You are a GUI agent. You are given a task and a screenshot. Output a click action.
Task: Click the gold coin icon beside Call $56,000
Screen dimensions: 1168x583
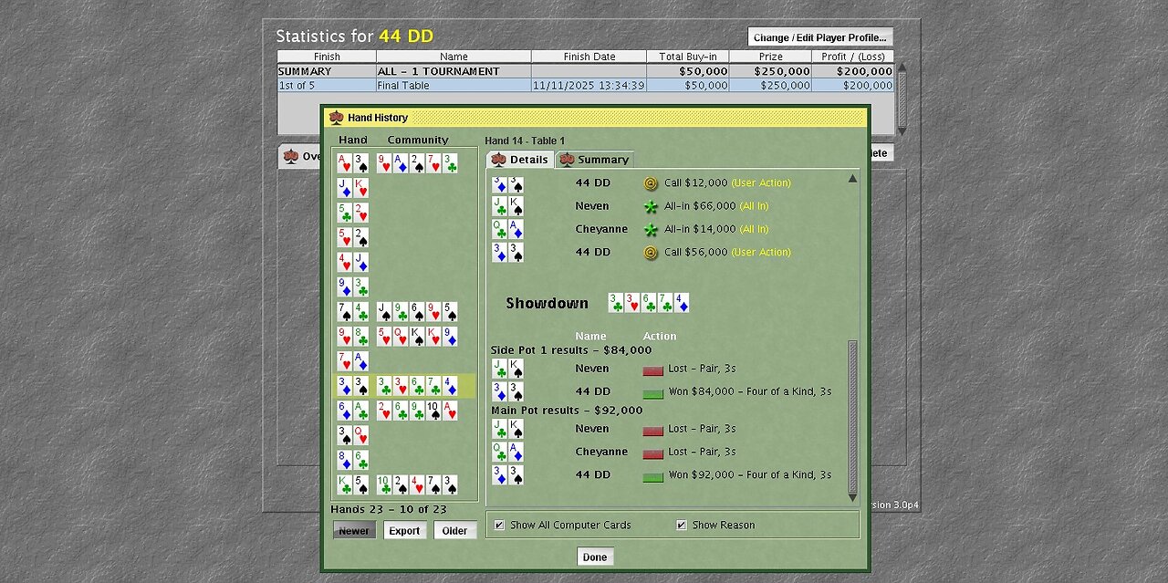[651, 253]
